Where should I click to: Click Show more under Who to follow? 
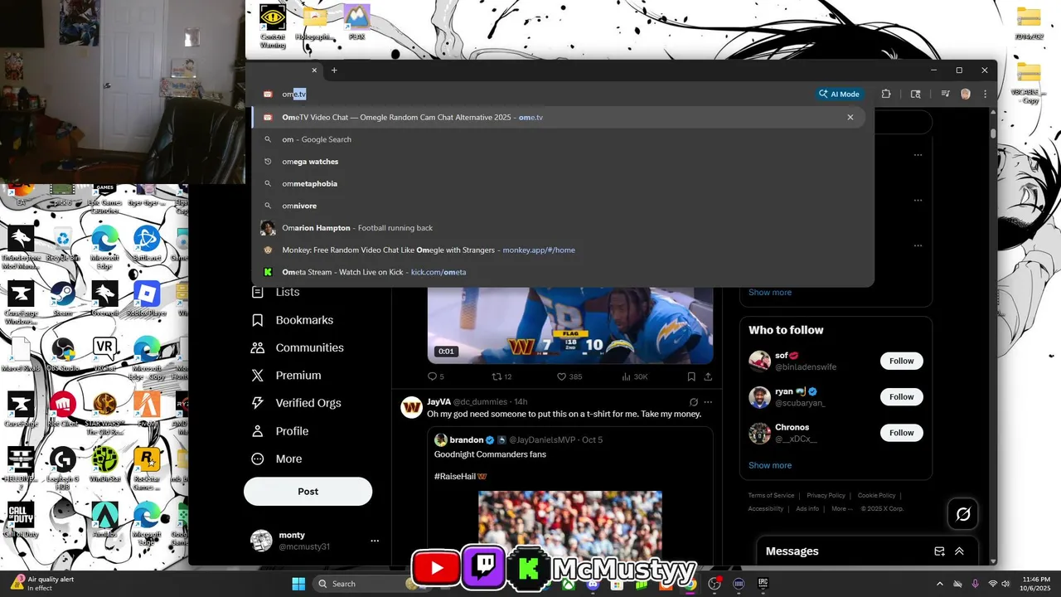(770, 465)
